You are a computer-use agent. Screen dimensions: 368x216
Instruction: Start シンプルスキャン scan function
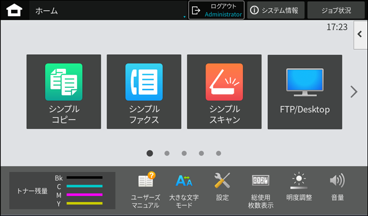[224, 92]
